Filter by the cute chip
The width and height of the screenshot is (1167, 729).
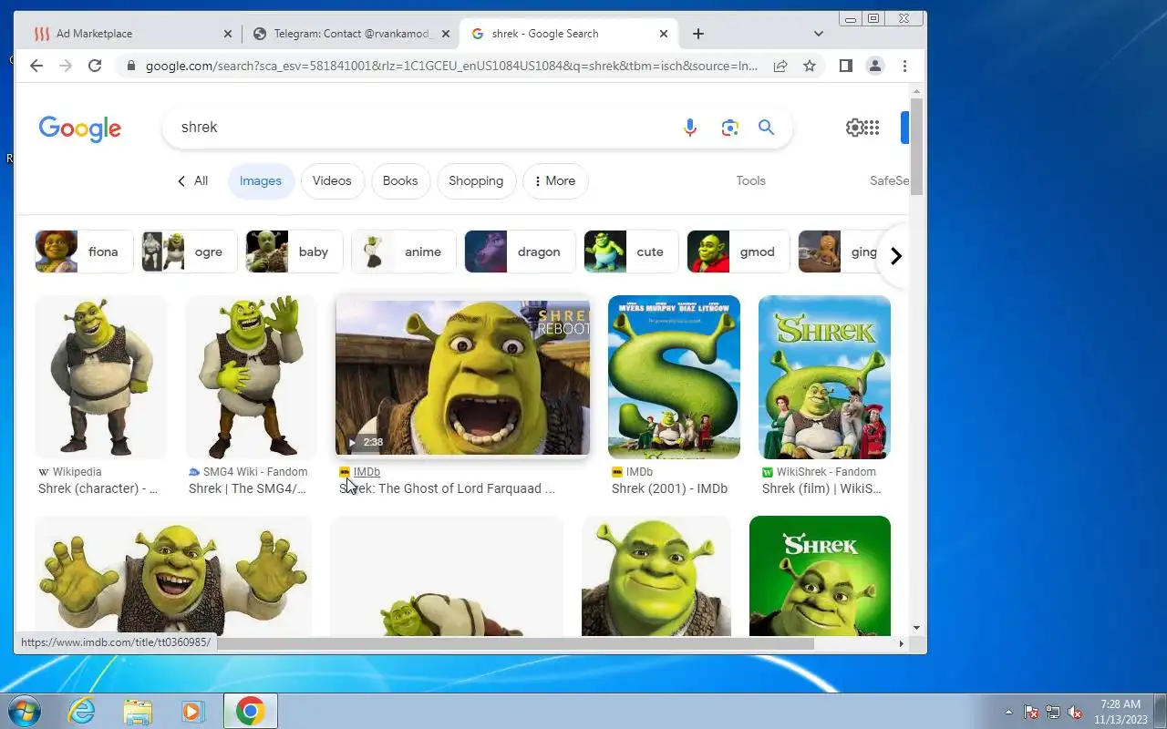pos(631,252)
